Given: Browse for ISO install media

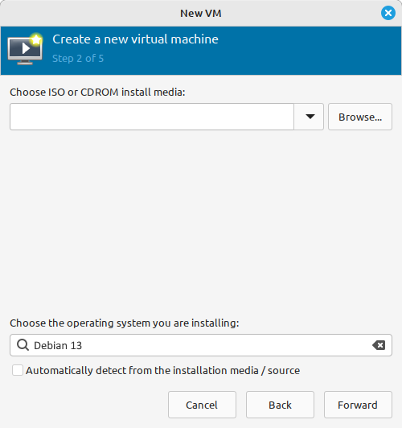Looking at the screenshot, I should [360, 117].
